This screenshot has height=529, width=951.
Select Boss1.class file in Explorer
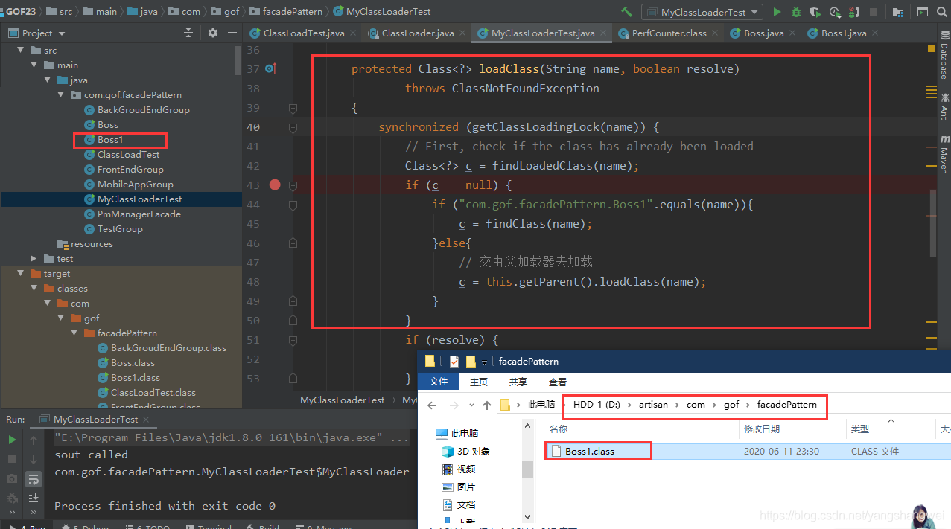pos(590,451)
